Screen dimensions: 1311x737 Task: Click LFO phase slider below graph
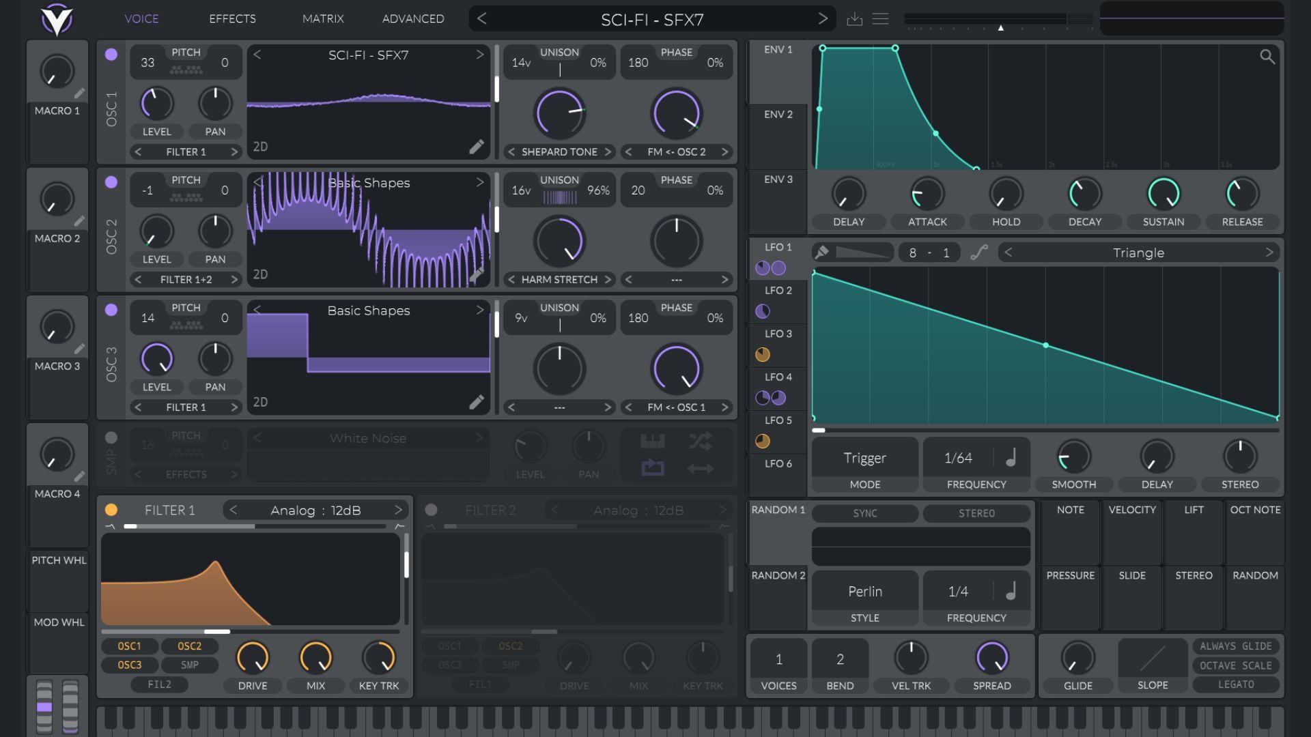(1045, 430)
